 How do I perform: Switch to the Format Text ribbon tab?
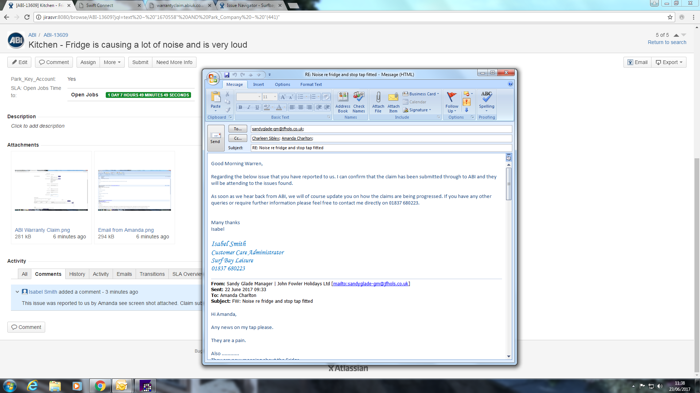311,84
